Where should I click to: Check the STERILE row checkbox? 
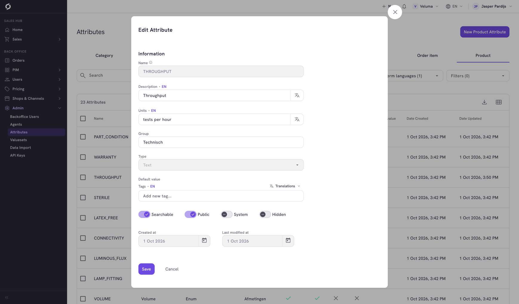[x=83, y=198]
